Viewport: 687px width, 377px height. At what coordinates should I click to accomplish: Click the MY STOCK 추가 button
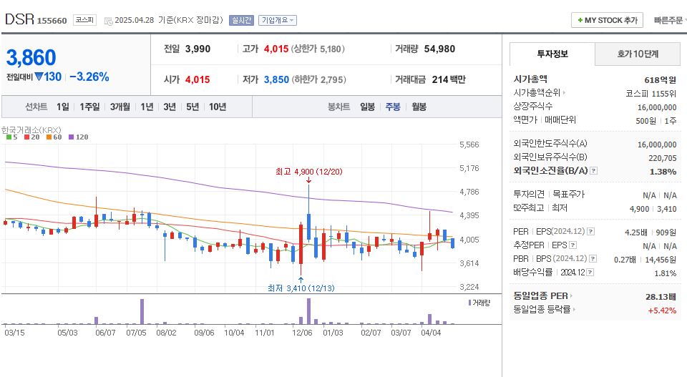607,20
